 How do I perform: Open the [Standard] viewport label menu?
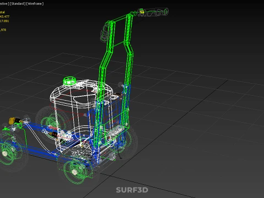18,3
